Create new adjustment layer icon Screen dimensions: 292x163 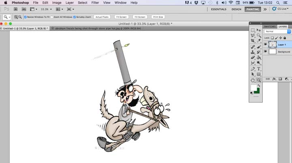287,79
